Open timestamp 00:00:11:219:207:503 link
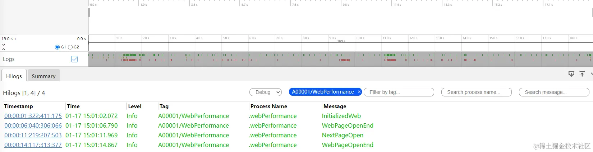Image resolution: width=593 pixels, height=152 pixels. click(x=33, y=135)
